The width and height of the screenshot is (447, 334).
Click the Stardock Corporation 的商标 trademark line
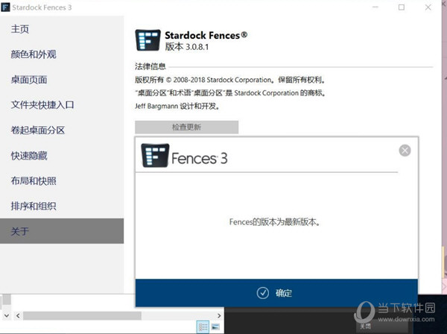pyautogui.click(x=230, y=93)
